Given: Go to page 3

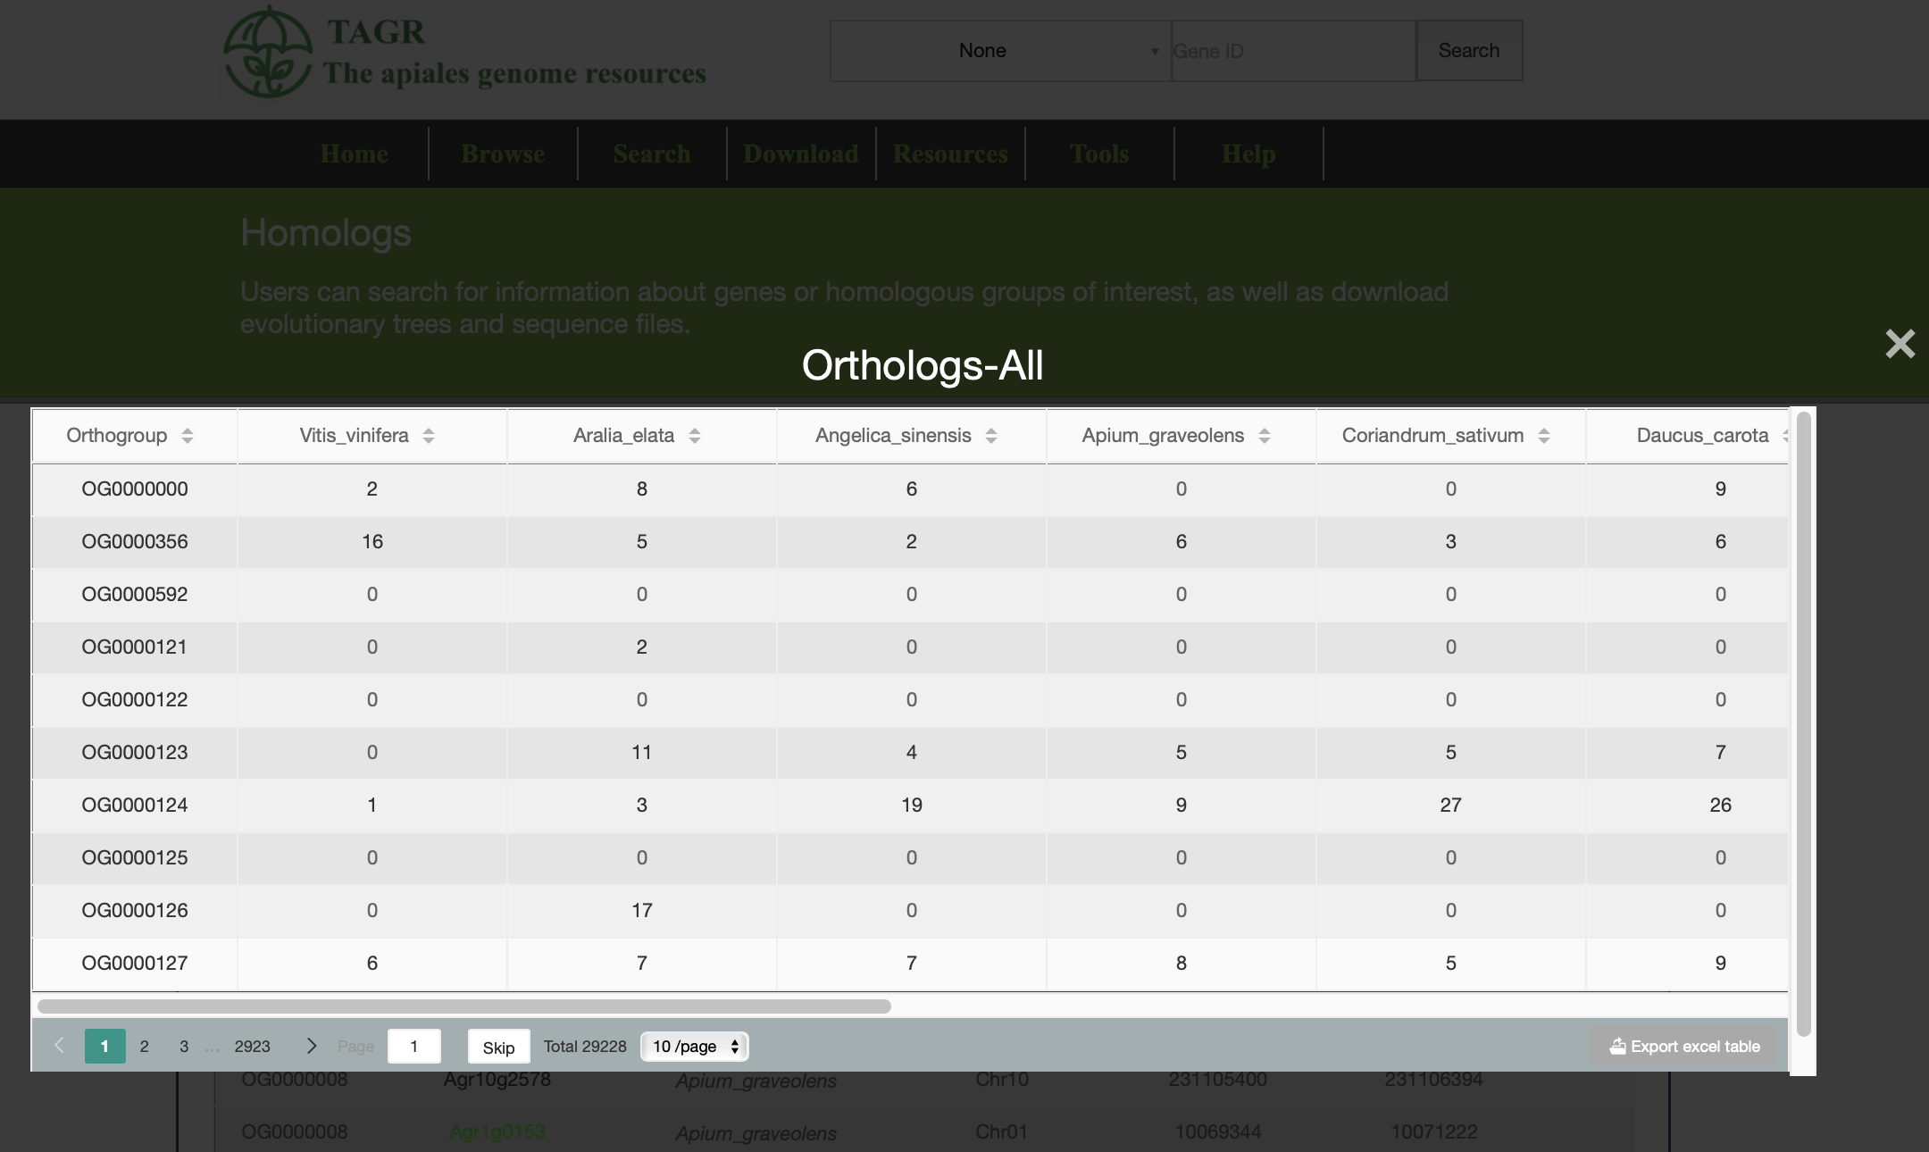Looking at the screenshot, I should coord(184,1047).
